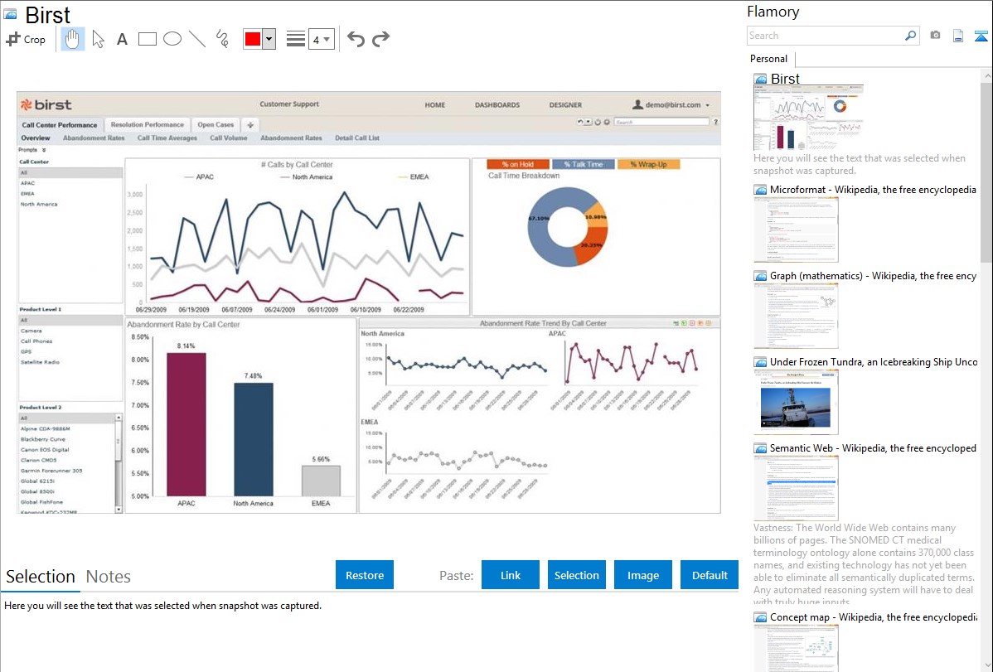This screenshot has width=993, height=672.
Task: Pick the freehand scribble tool
Action: (x=222, y=39)
